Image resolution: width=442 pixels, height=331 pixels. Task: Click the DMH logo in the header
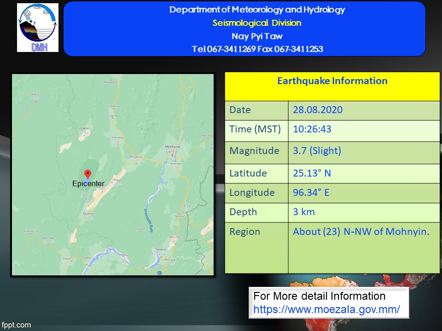(x=38, y=28)
